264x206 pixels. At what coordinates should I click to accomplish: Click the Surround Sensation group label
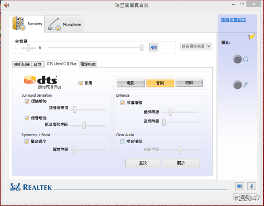click(x=37, y=95)
